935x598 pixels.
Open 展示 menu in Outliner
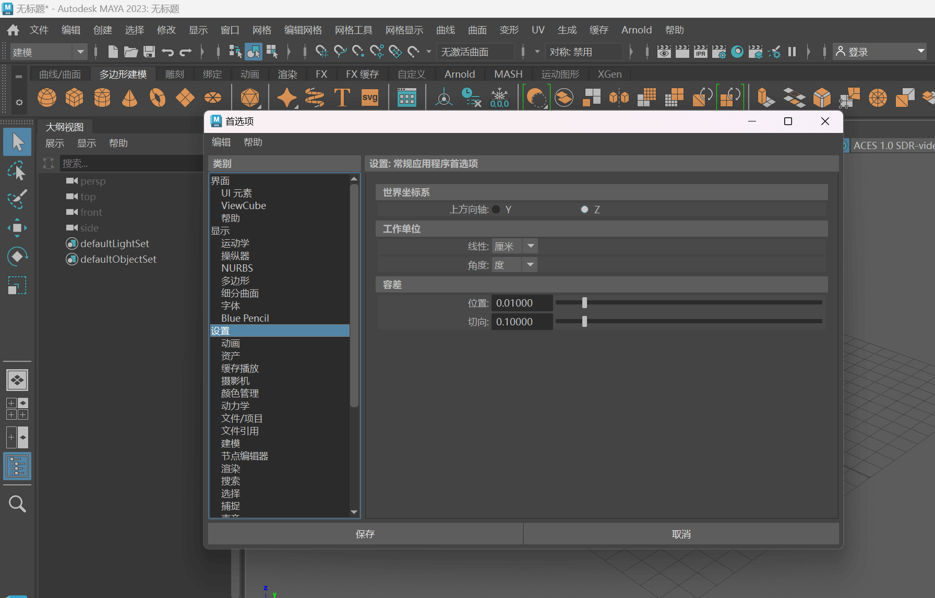point(55,143)
